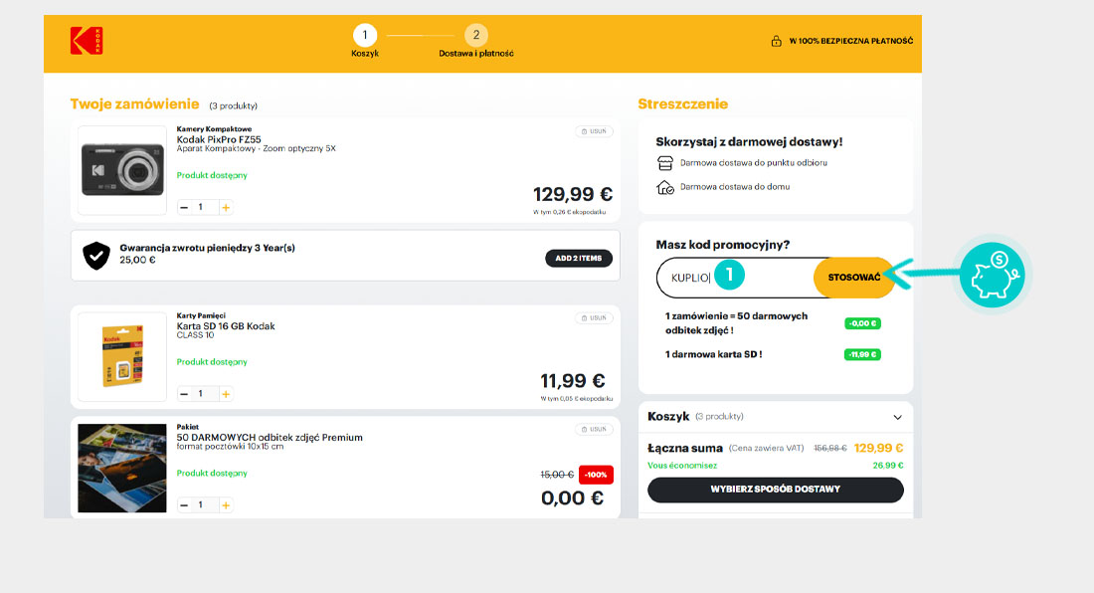Increase quantity of Kodak PixPro FZ55
Image resolution: width=1094 pixels, height=593 pixels.
tap(226, 207)
